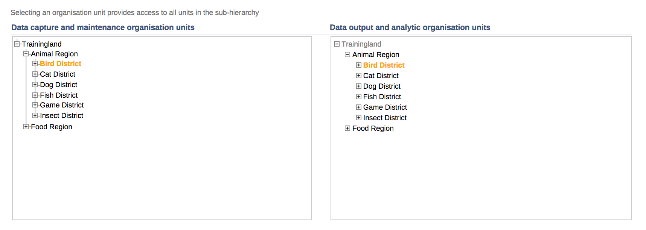This screenshot has width=646, height=230.
Task: Expand Dog District in data capture tree
Action: click(35, 85)
